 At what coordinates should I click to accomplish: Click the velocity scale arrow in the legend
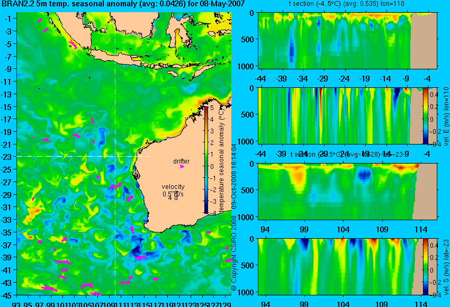tap(173, 193)
